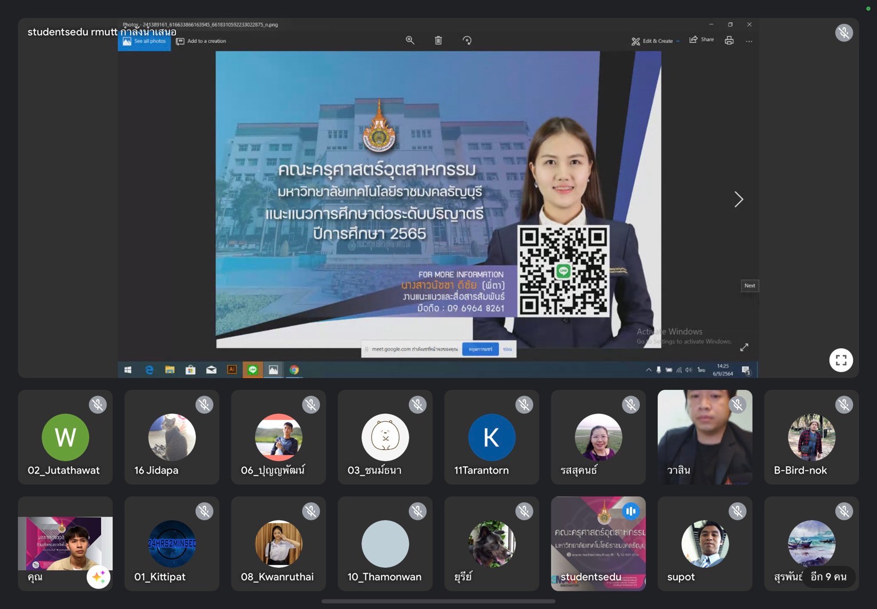Click muted mic on 08_Kwanruthai tile
This screenshot has height=609, width=877.
(311, 511)
